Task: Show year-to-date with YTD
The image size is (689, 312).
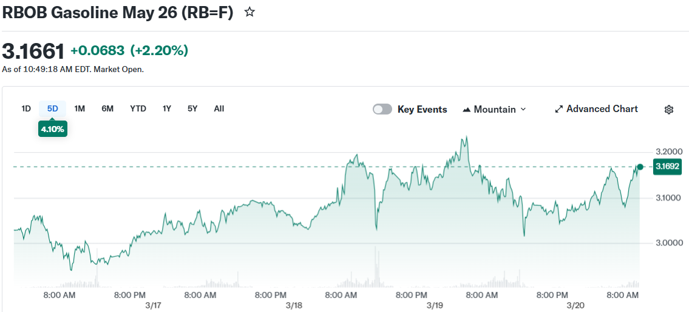Action: (138, 109)
